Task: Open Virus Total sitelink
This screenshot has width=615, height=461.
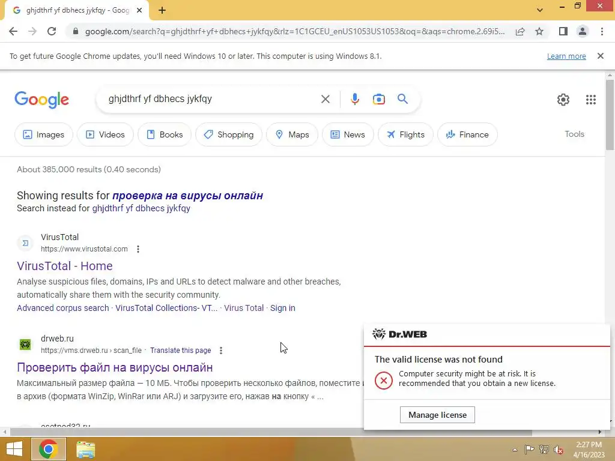Action: tap(244, 308)
